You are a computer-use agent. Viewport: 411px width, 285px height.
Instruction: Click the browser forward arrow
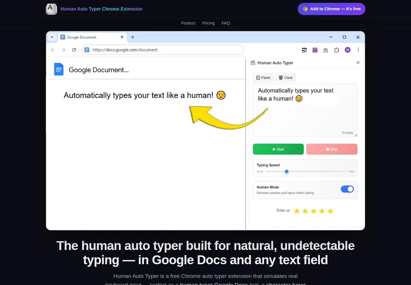coord(63,50)
